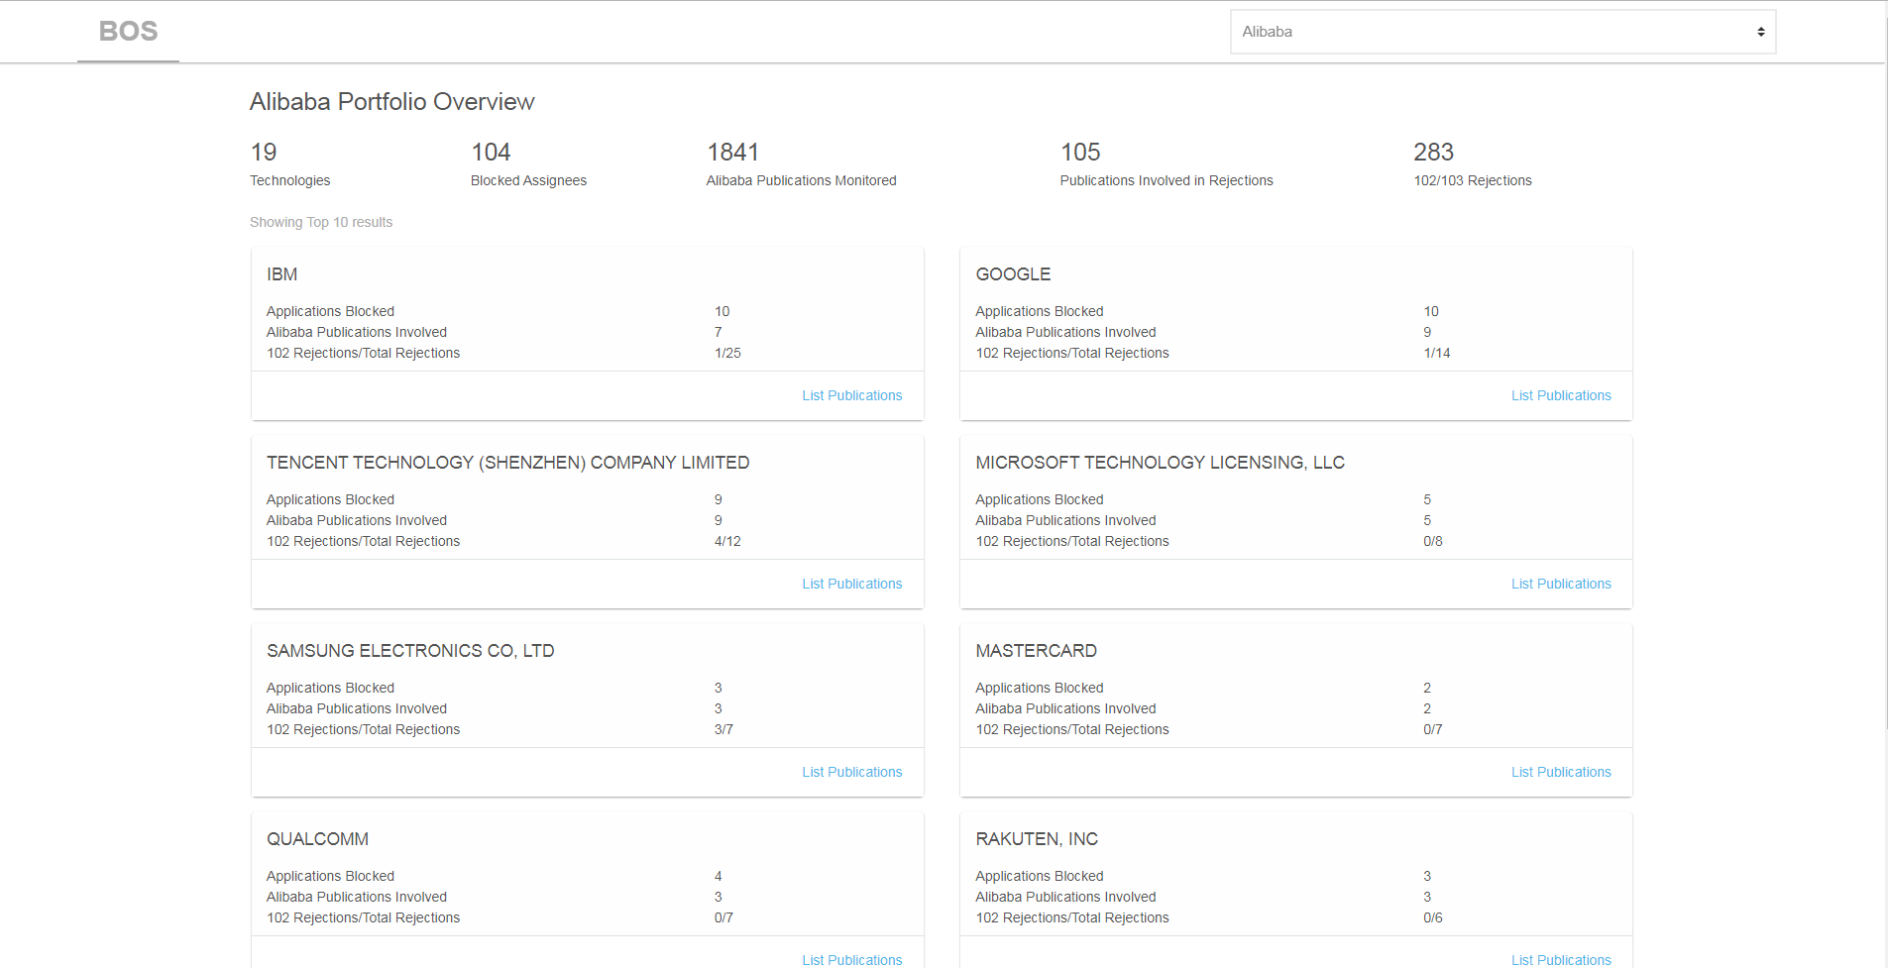Click the MASTERCARD card heading
This screenshot has height=968, width=1888.
pos(1036,651)
